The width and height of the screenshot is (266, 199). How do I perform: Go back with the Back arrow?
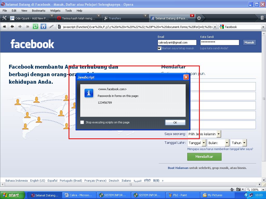coord(12,27)
